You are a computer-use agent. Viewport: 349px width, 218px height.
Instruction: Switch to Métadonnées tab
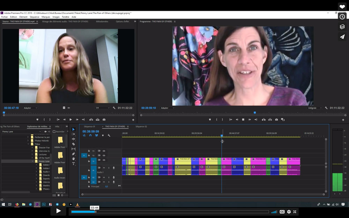point(102,22)
